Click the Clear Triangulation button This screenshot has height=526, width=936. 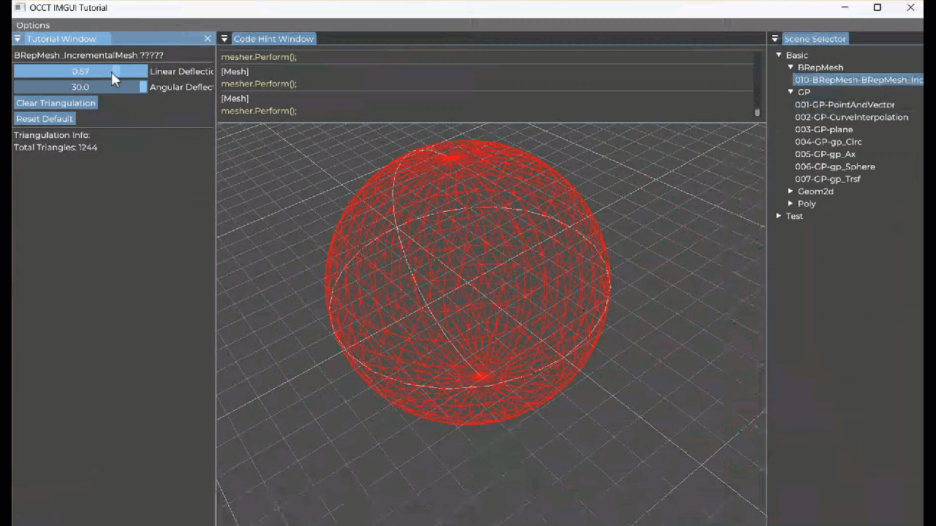(x=56, y=103)
